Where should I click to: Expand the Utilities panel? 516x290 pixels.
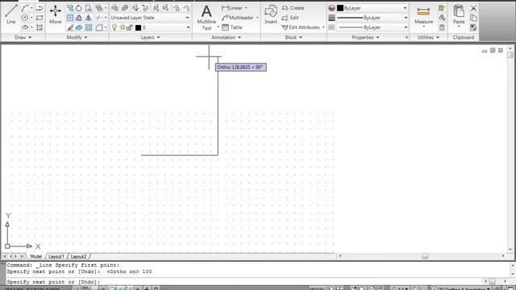coord(428,38)
